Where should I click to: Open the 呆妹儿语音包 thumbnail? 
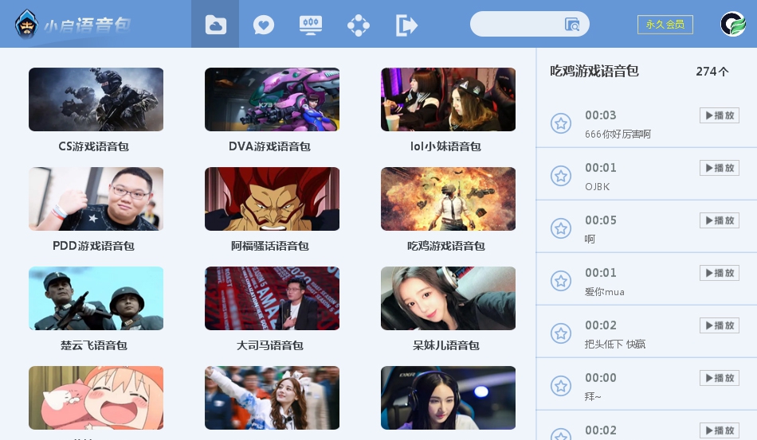pos(448,298)
